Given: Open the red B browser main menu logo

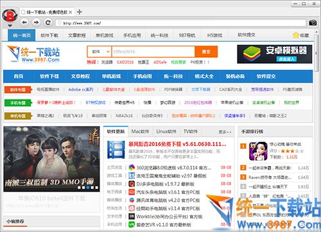Looking at the screenshot, I should point(10,15).
